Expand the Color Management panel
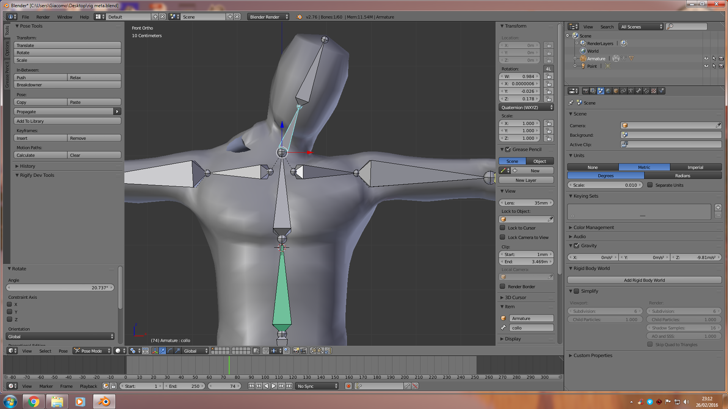The height and width of the screenshot is (409, 728). pyautogui.click(x=593, y=228)
